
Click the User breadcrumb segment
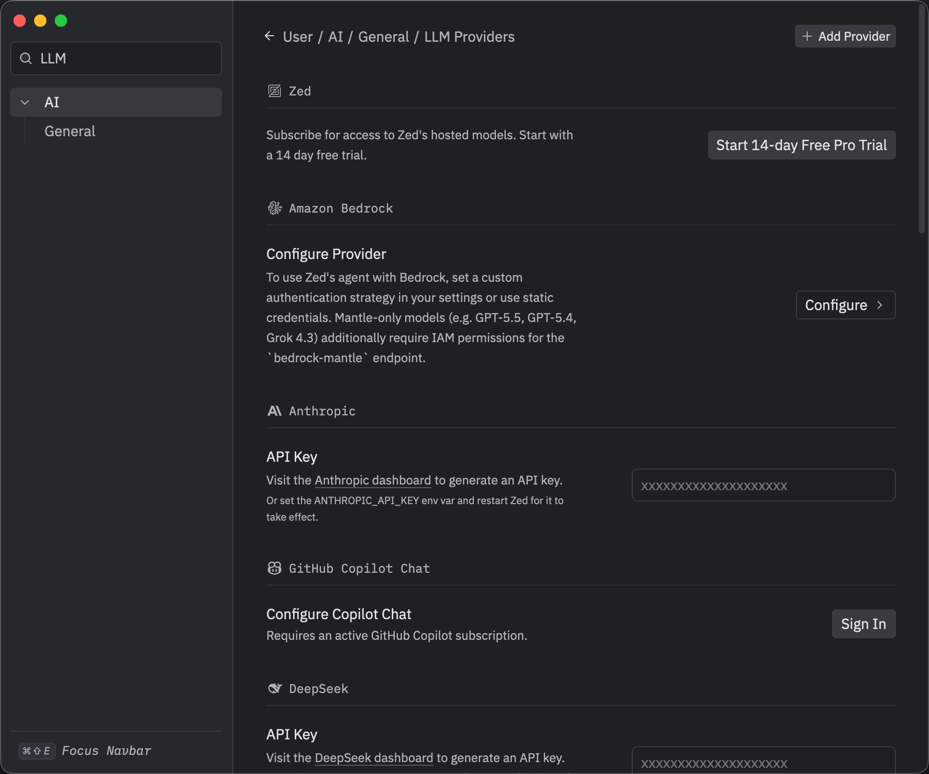(298, 37)
